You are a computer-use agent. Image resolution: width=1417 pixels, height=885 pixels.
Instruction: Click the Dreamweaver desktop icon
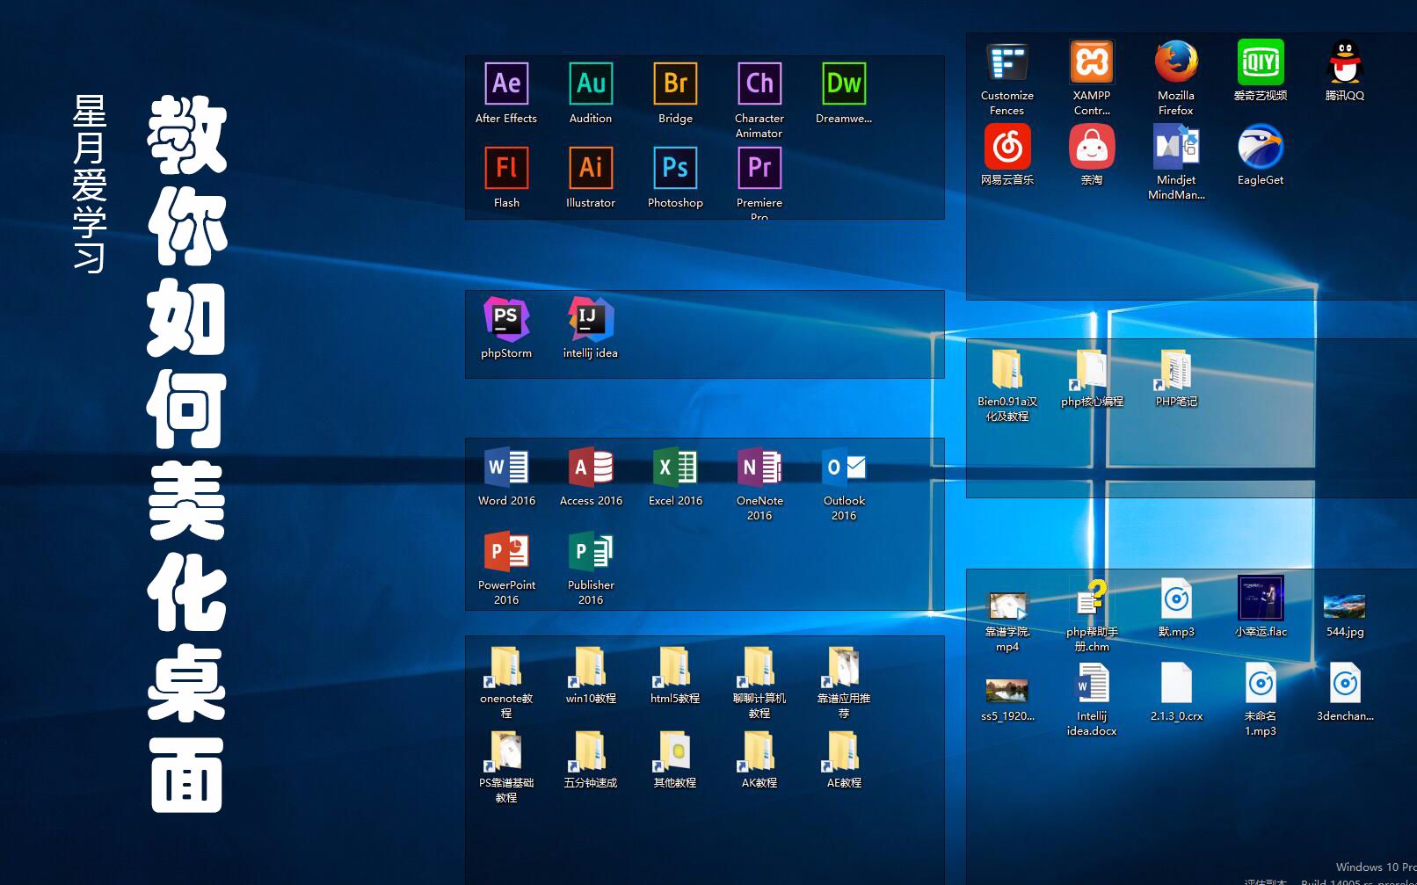(844, 83)
